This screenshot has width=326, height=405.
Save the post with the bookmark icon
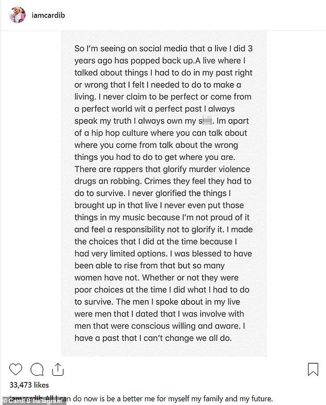click(x=313, y=369)
